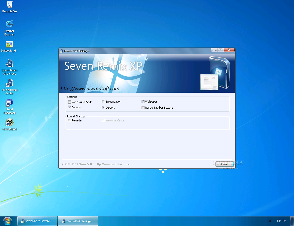Select the Seven Remix XP 2.5.exe icon

point(9,67)
